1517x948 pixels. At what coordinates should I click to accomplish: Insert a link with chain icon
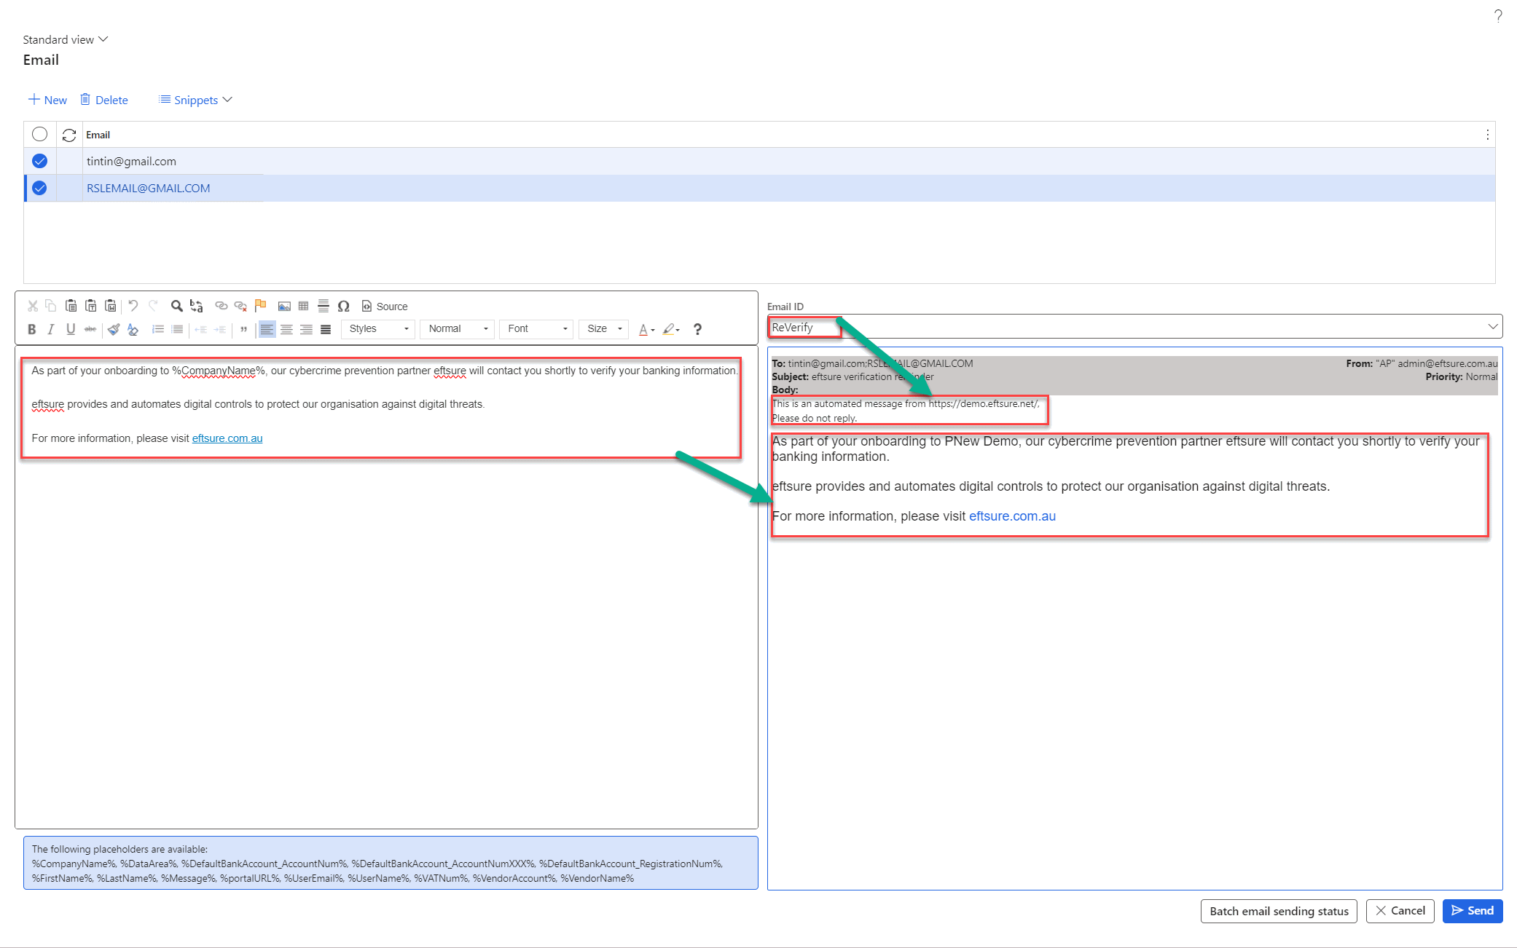tap(221, 306)
